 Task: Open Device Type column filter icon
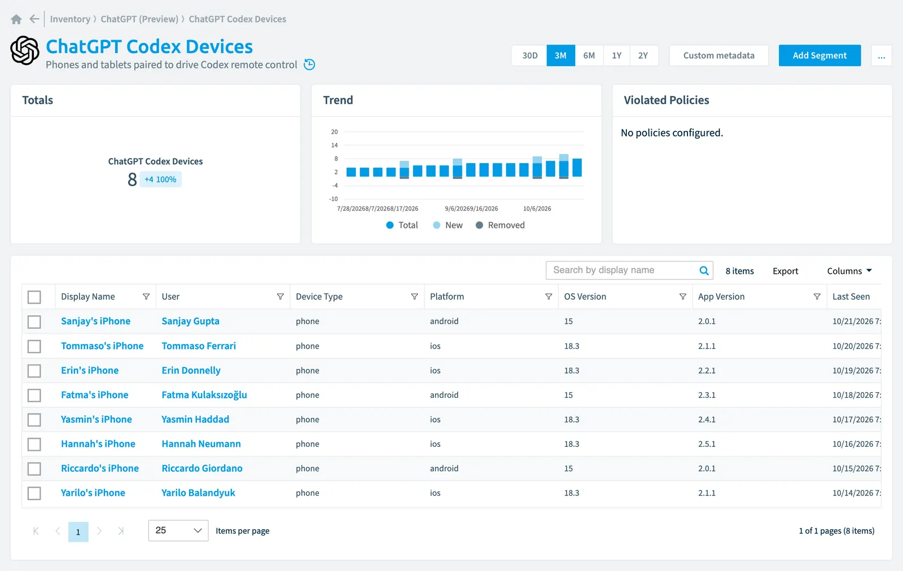pyautogui.click(x=414, y=297)
